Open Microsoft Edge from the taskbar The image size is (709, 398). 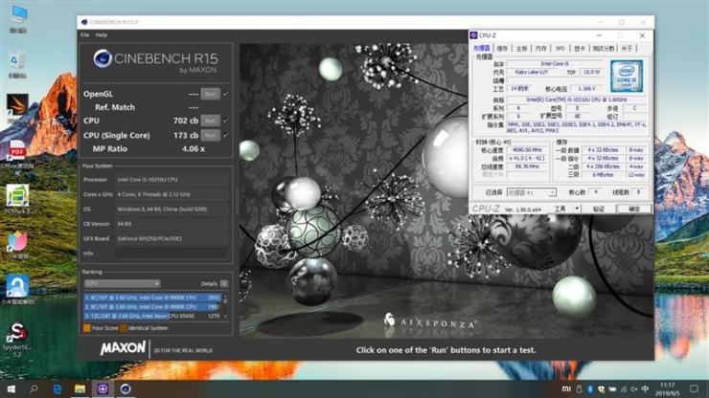(x=57, y=389)
